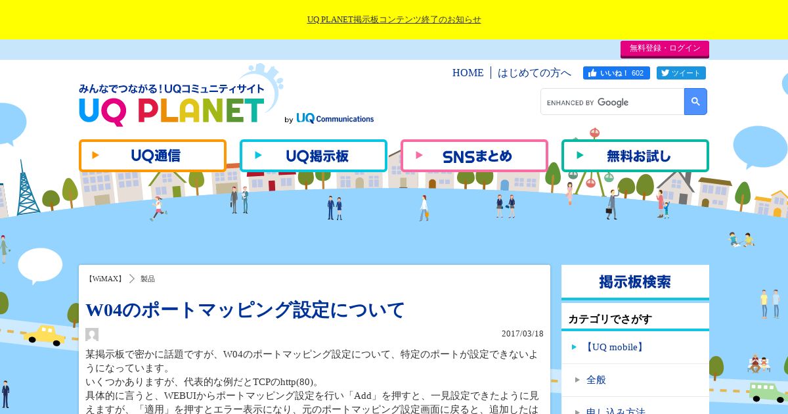Click the Twitter ツイート button
The height and width of the screenshot is (414, 788).
coord(681,73)
